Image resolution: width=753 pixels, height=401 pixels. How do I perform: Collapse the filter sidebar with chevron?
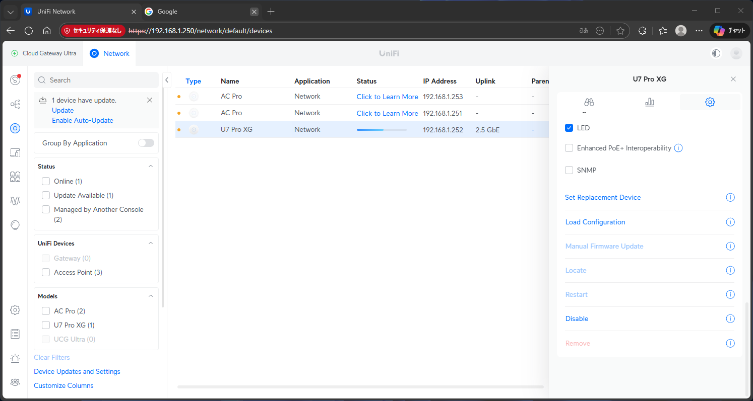tap(167, 79)
